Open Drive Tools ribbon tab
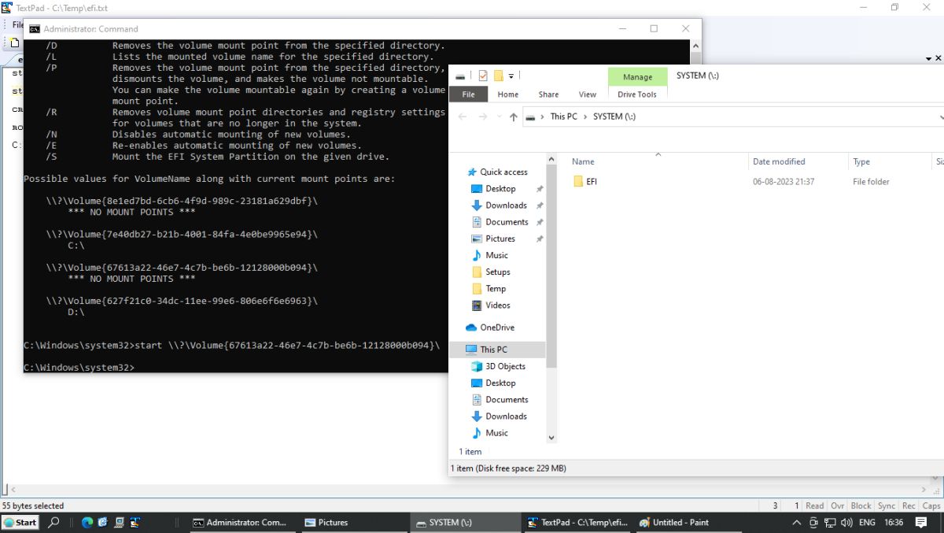 click(x=637, y=94)
